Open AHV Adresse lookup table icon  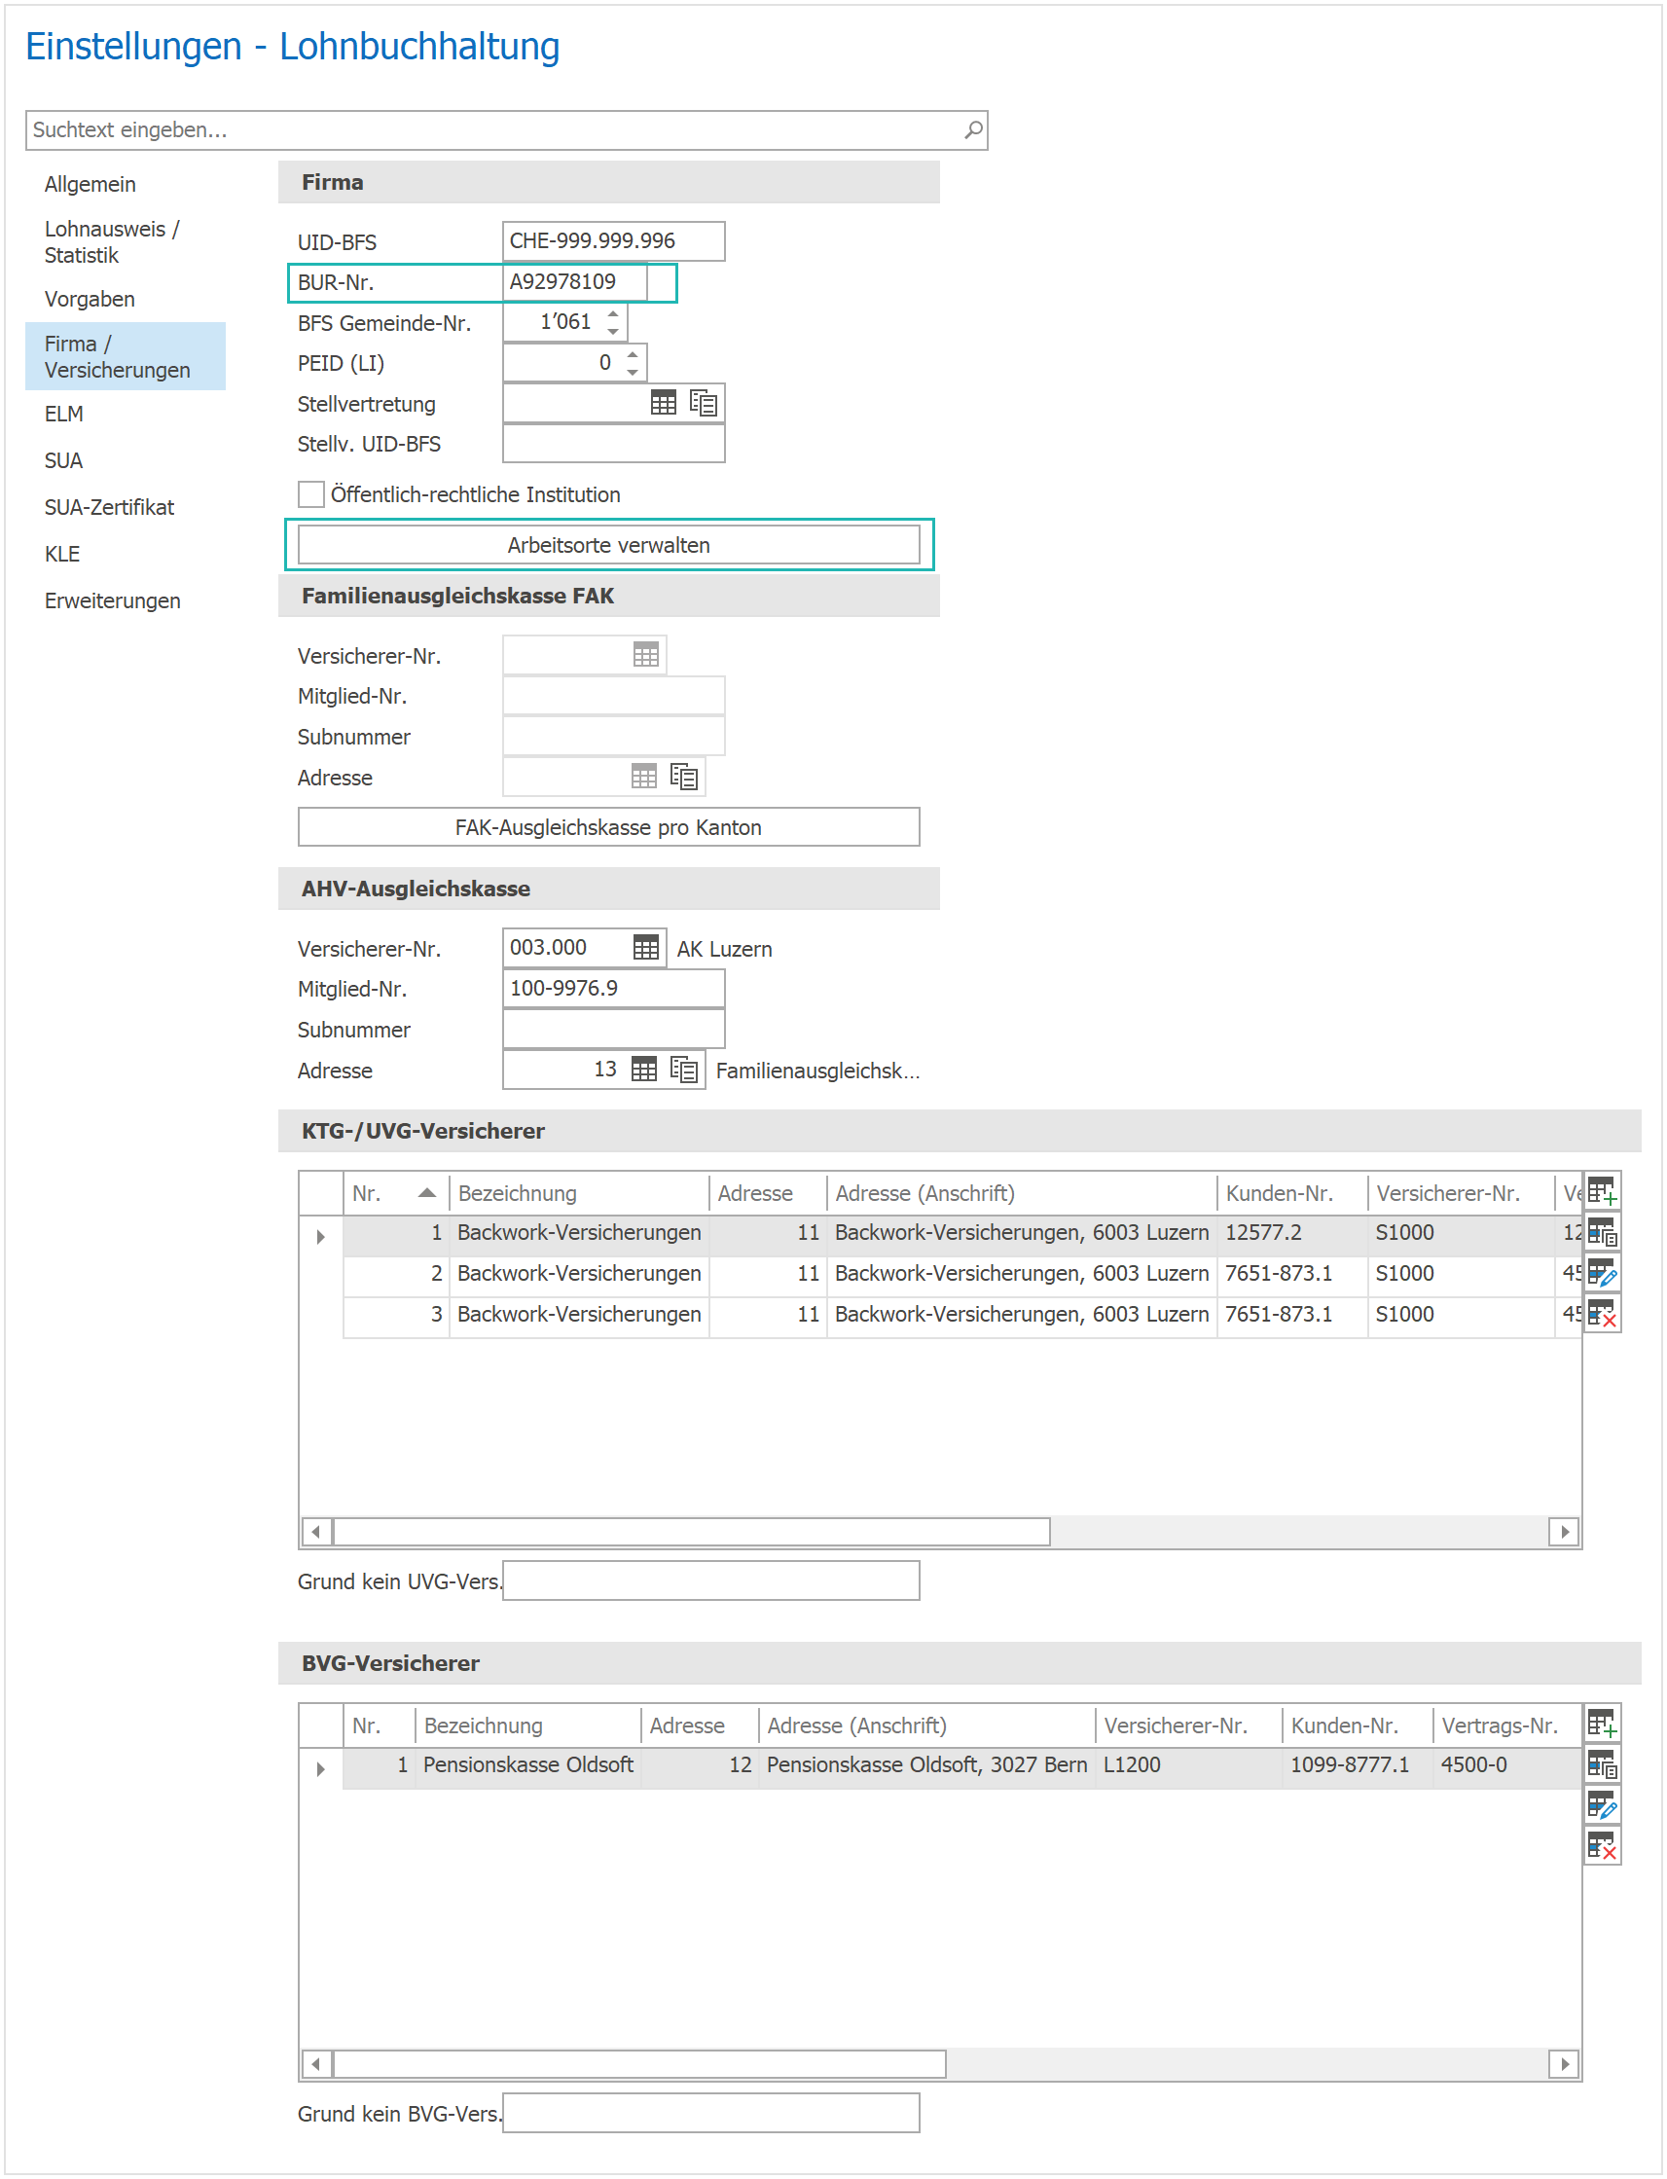[x=644, y=1069]
